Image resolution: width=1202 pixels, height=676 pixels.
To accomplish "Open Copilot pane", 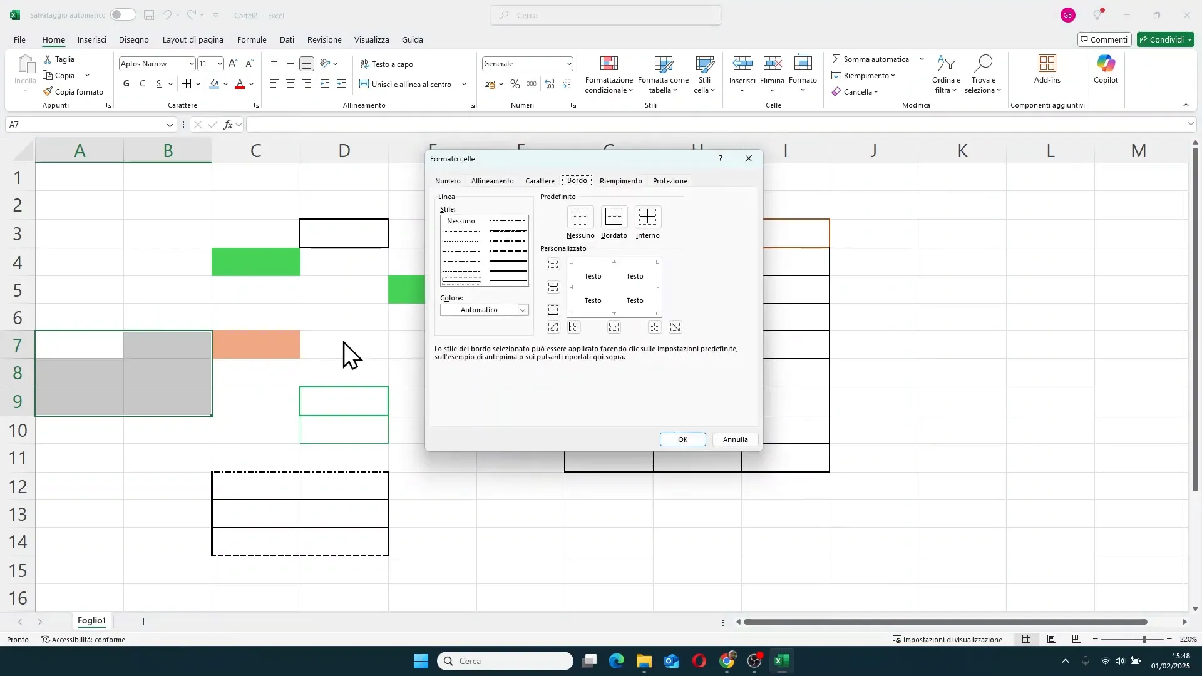I will (1106, 69).
